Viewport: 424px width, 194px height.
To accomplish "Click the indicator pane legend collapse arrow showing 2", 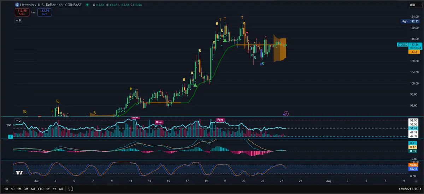I will (18, 121).
